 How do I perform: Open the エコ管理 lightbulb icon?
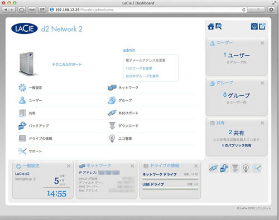[x=112, y=139]
